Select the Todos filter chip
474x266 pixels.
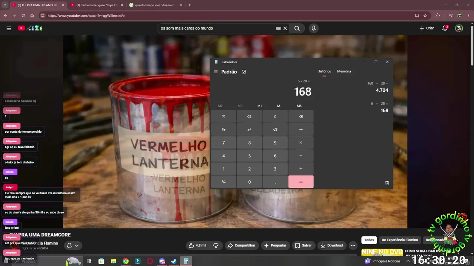click(x=369, y=240)
